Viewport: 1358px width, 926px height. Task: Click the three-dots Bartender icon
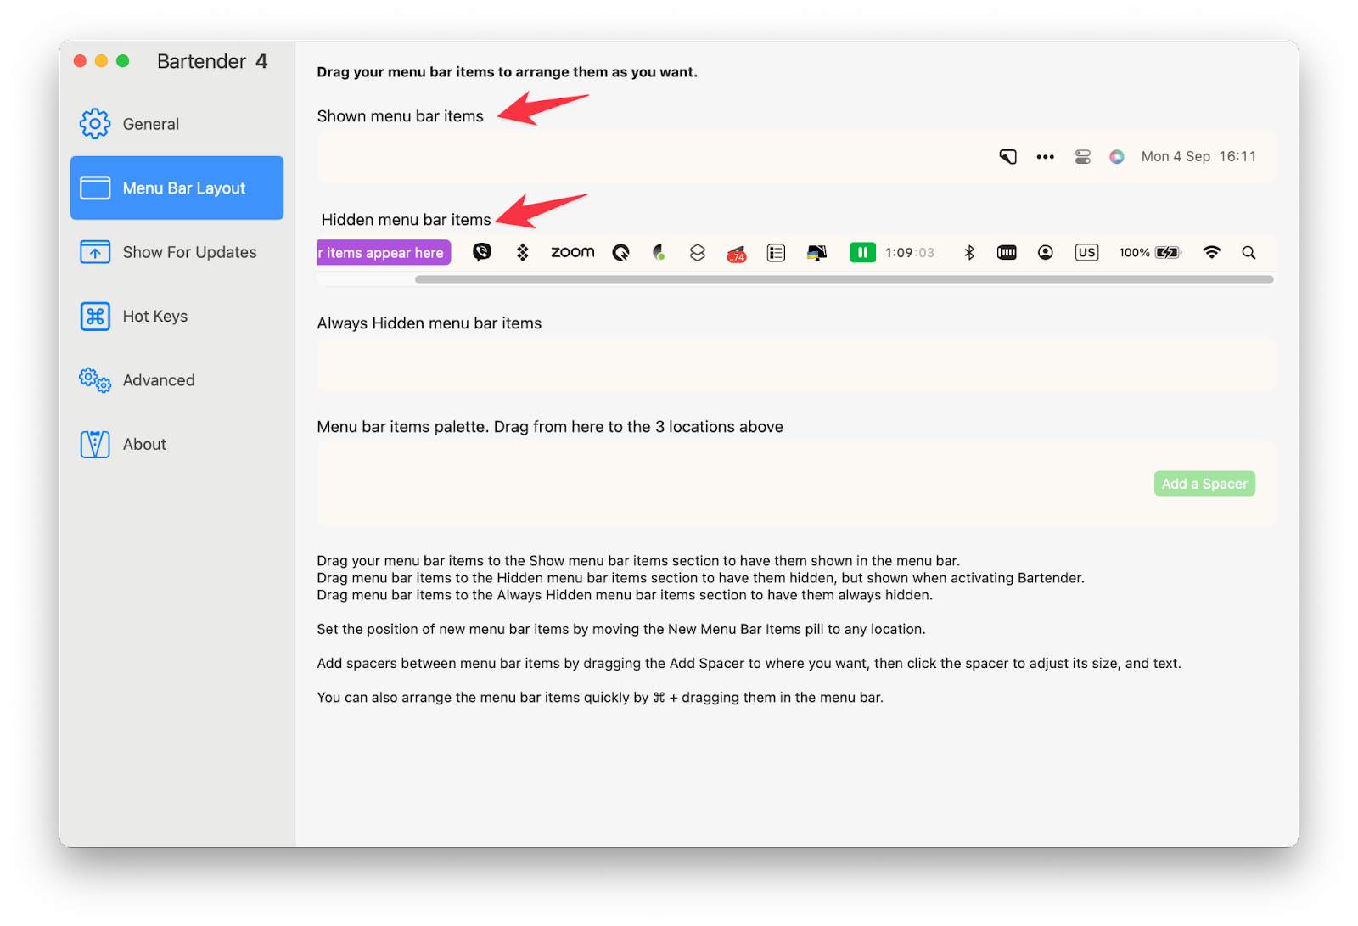point(1045,157)
